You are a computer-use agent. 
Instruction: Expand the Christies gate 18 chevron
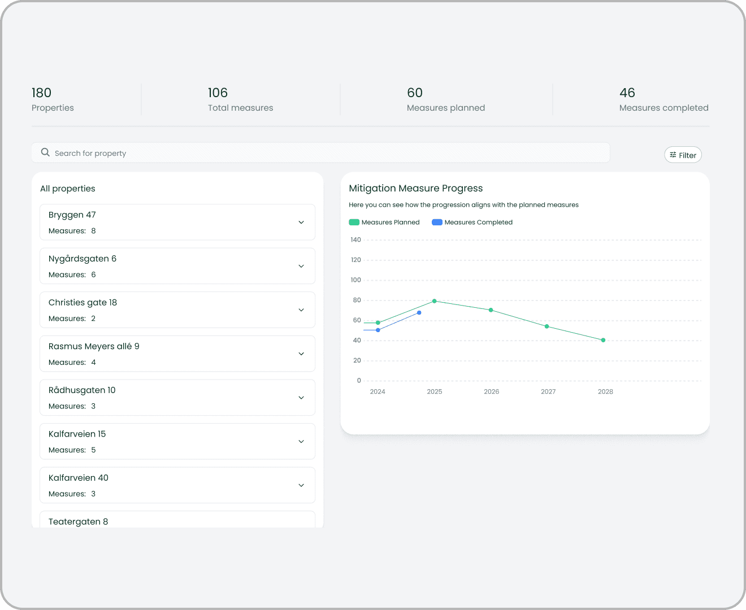click(x=301, y=310)
